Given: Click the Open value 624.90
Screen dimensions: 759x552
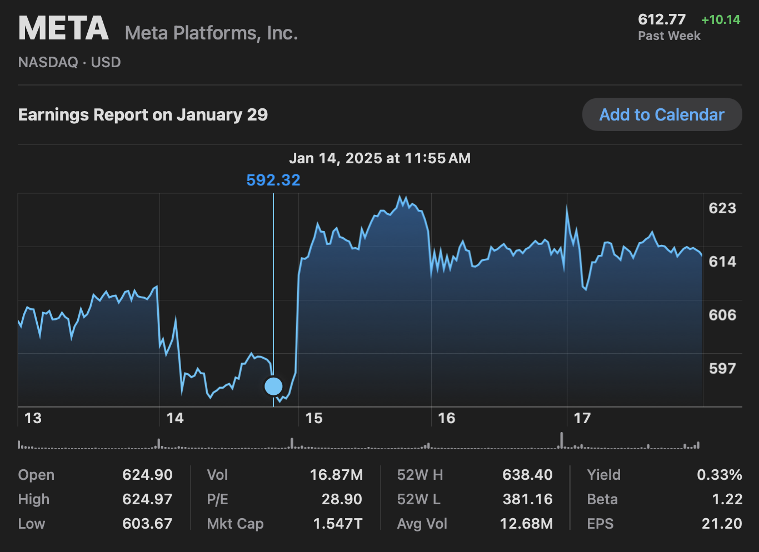Looking at the screenshot, I should (147, 475).
